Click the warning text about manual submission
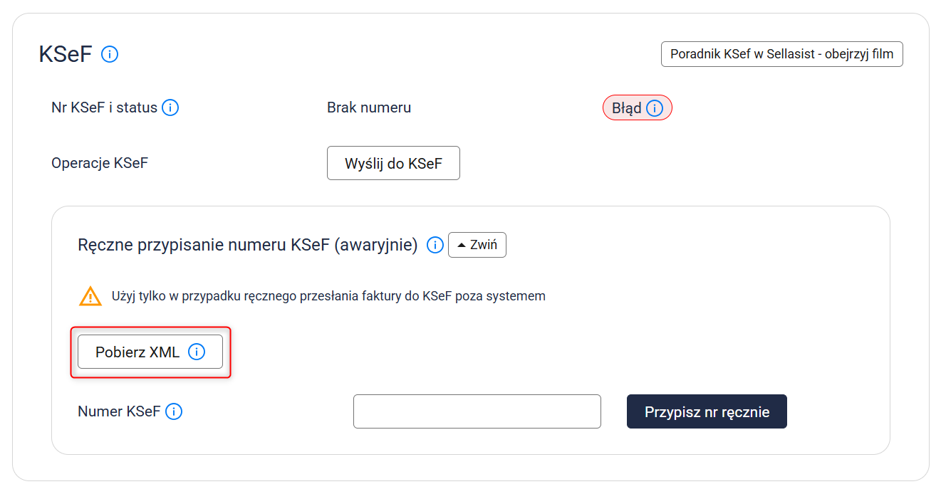 (x=328, y=296)
